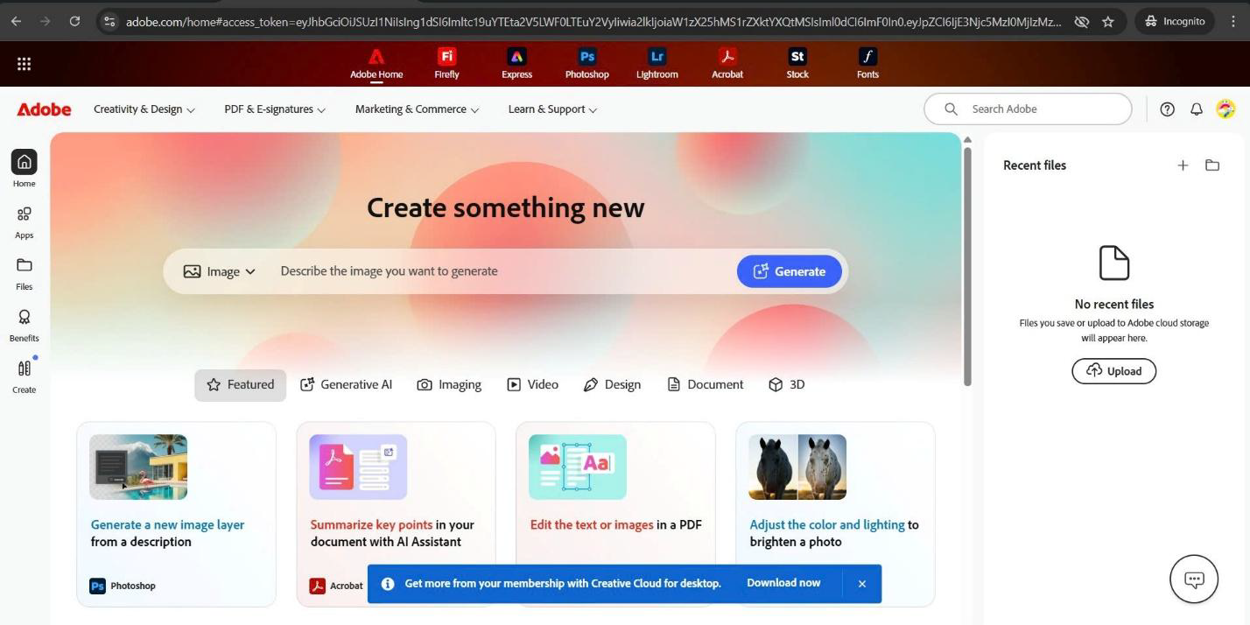
Task: Expand the PDF & E-signatures menu
Action: (275, 109)
